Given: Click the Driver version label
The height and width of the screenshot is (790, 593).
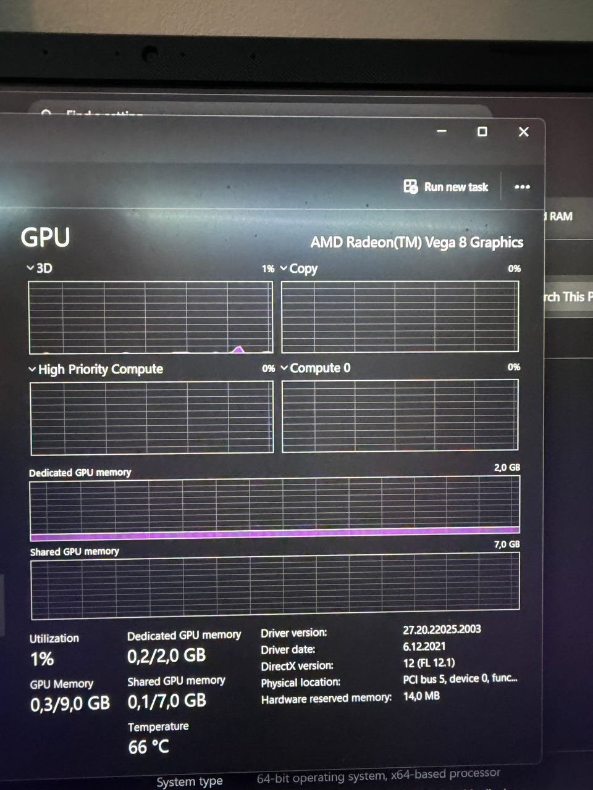Looking at the screenshot, I should tap(294, 633).
